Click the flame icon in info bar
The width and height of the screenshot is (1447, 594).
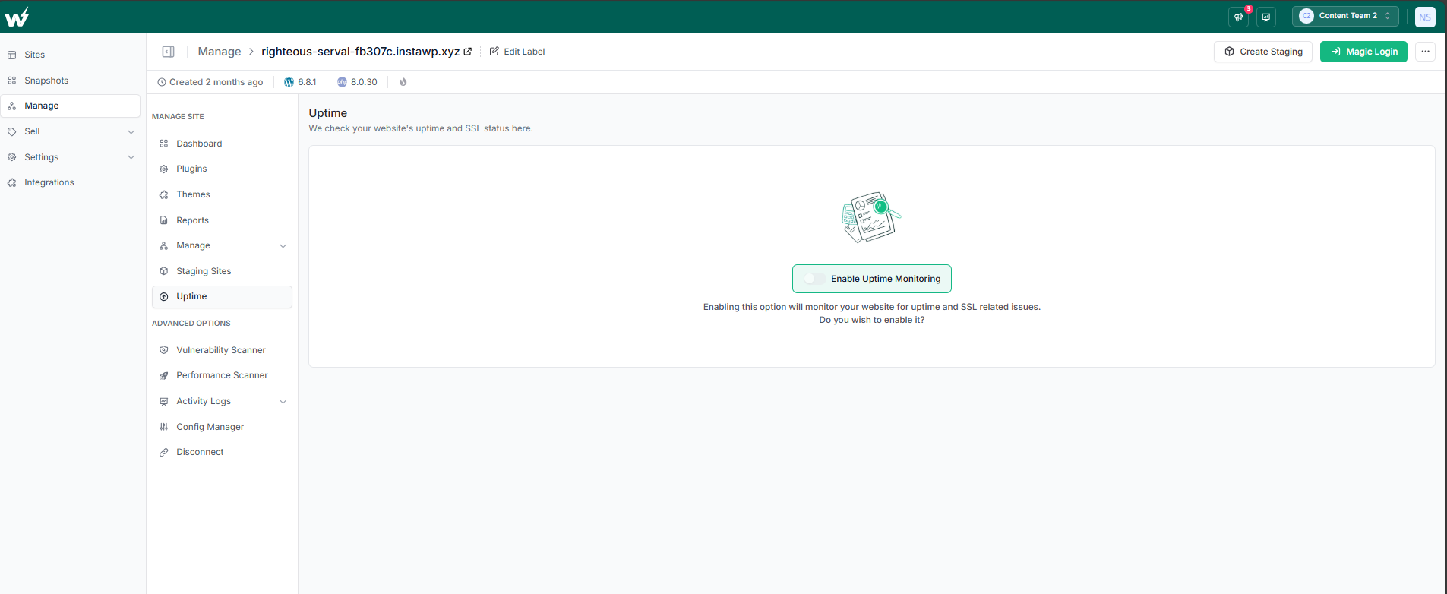tap(403, 82)
